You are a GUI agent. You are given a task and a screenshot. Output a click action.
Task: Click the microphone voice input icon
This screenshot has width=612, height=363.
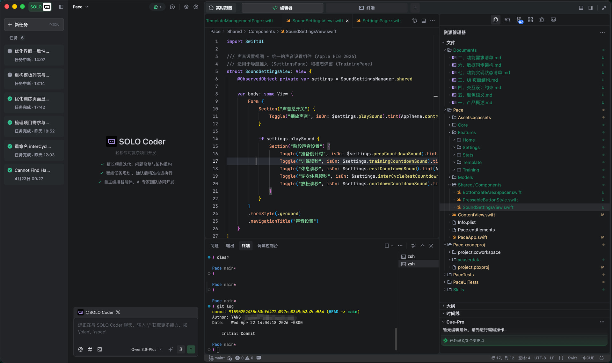click(181, 349)
